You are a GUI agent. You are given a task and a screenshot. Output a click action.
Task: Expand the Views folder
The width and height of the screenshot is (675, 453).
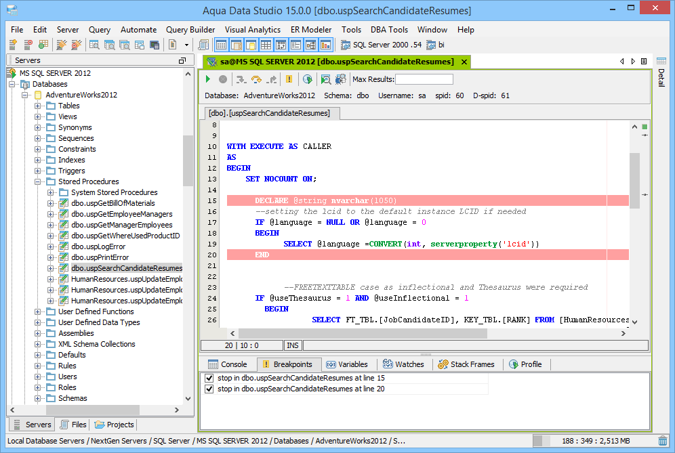click(x=38, y=116)
